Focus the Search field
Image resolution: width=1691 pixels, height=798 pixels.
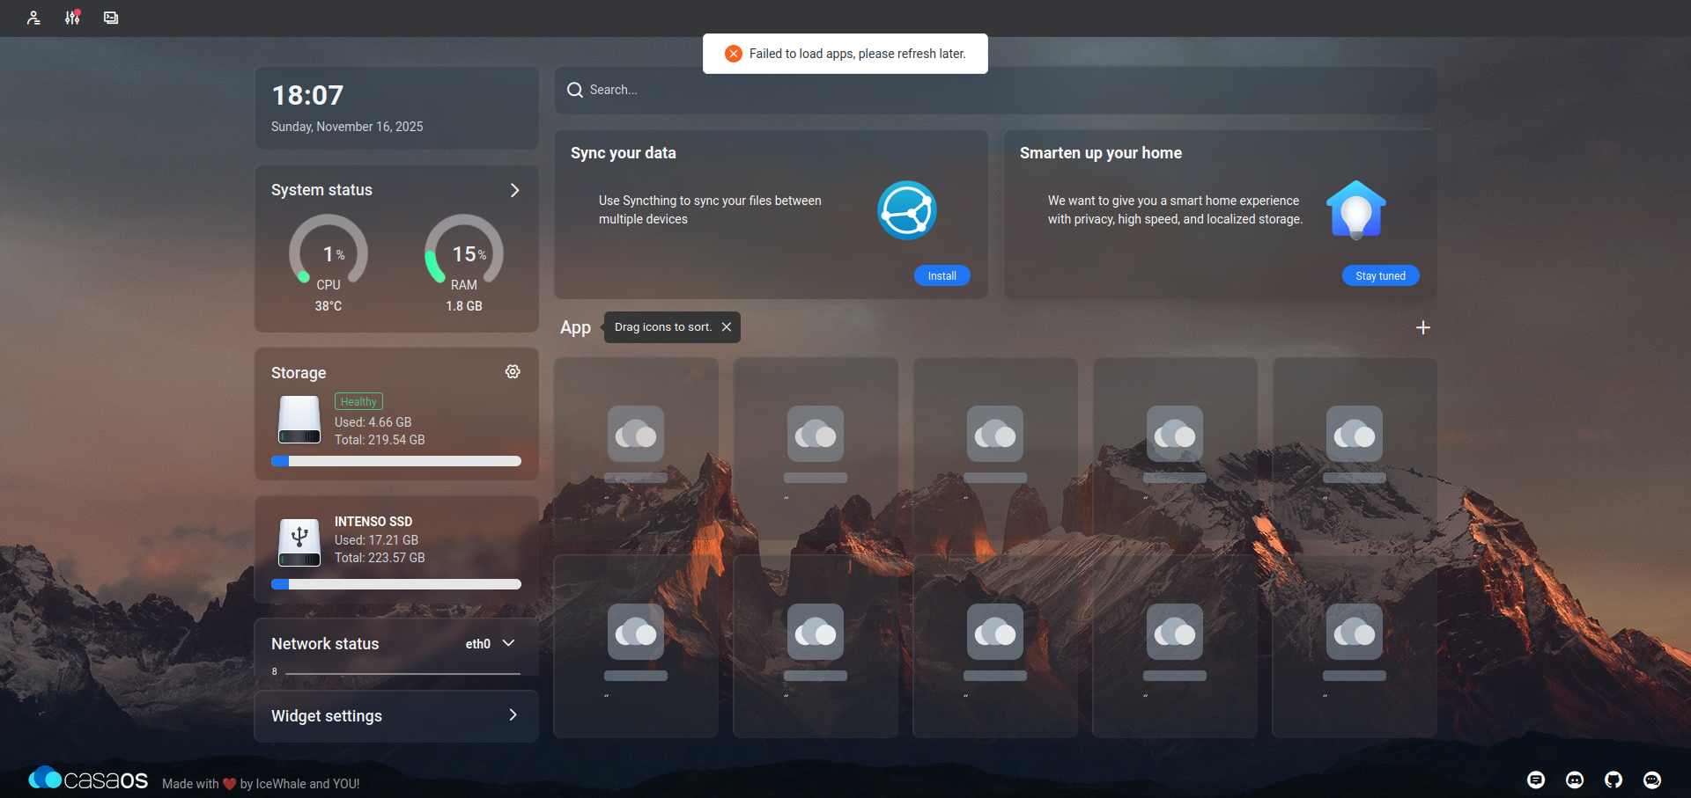pos(995,90)
